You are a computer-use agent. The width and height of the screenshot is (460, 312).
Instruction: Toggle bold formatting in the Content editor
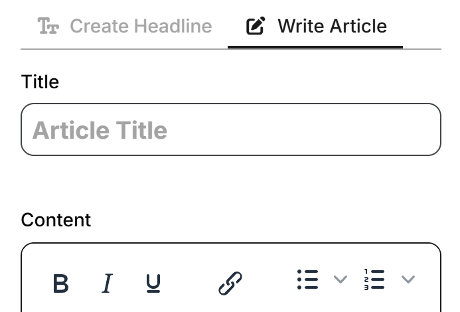pyautogui.click(x=60, y=283)
